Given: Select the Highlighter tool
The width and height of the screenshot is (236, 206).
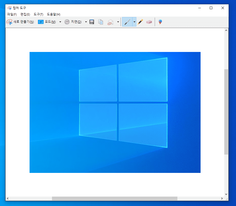Looking at the screenshot, I should (x=140, y=22).
